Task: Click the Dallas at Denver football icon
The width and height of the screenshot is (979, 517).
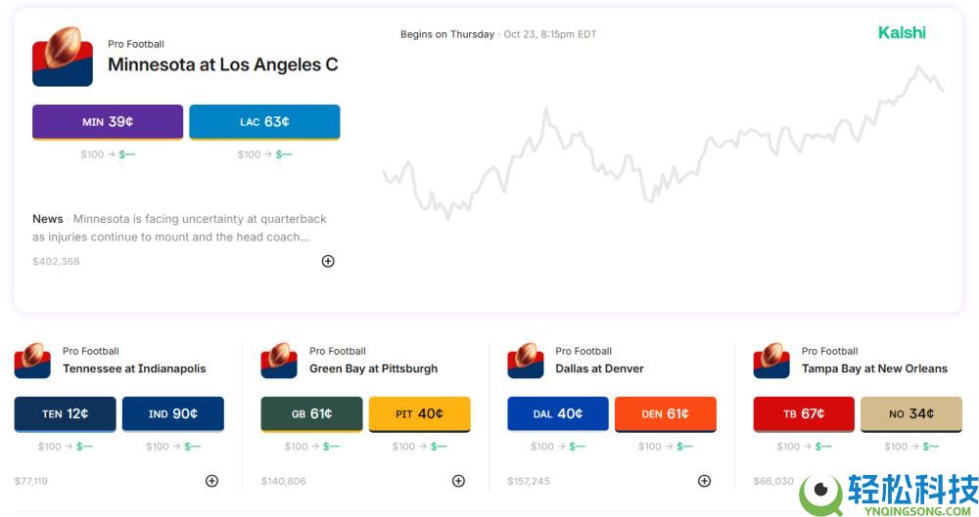Action: pos(526,361)
